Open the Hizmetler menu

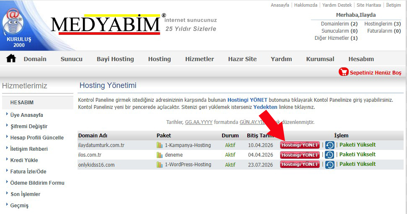[200, 59]
